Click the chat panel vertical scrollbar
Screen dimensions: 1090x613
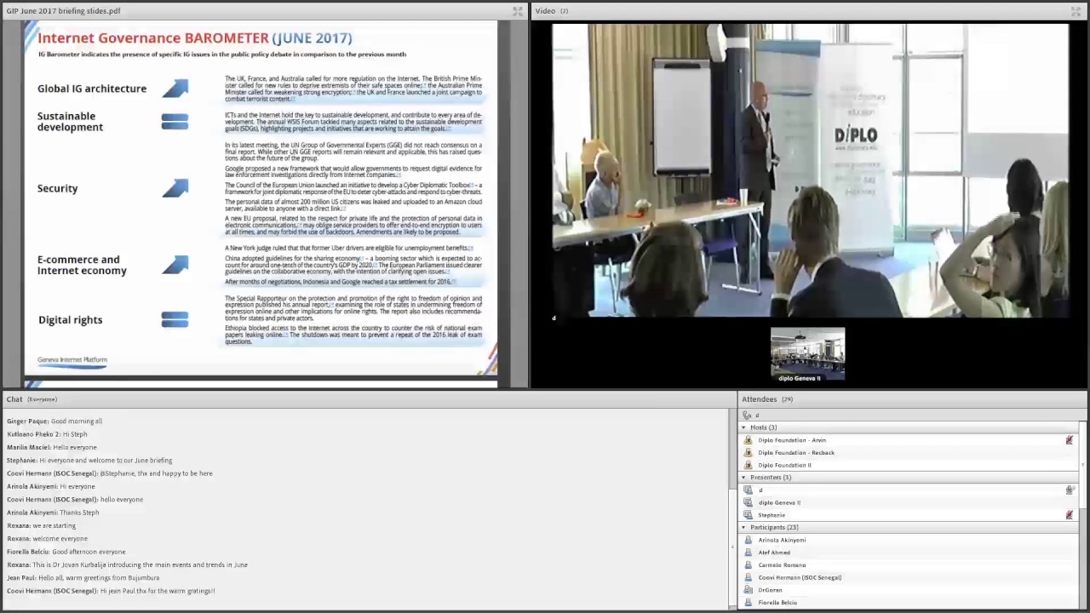(x=731, y=509)
